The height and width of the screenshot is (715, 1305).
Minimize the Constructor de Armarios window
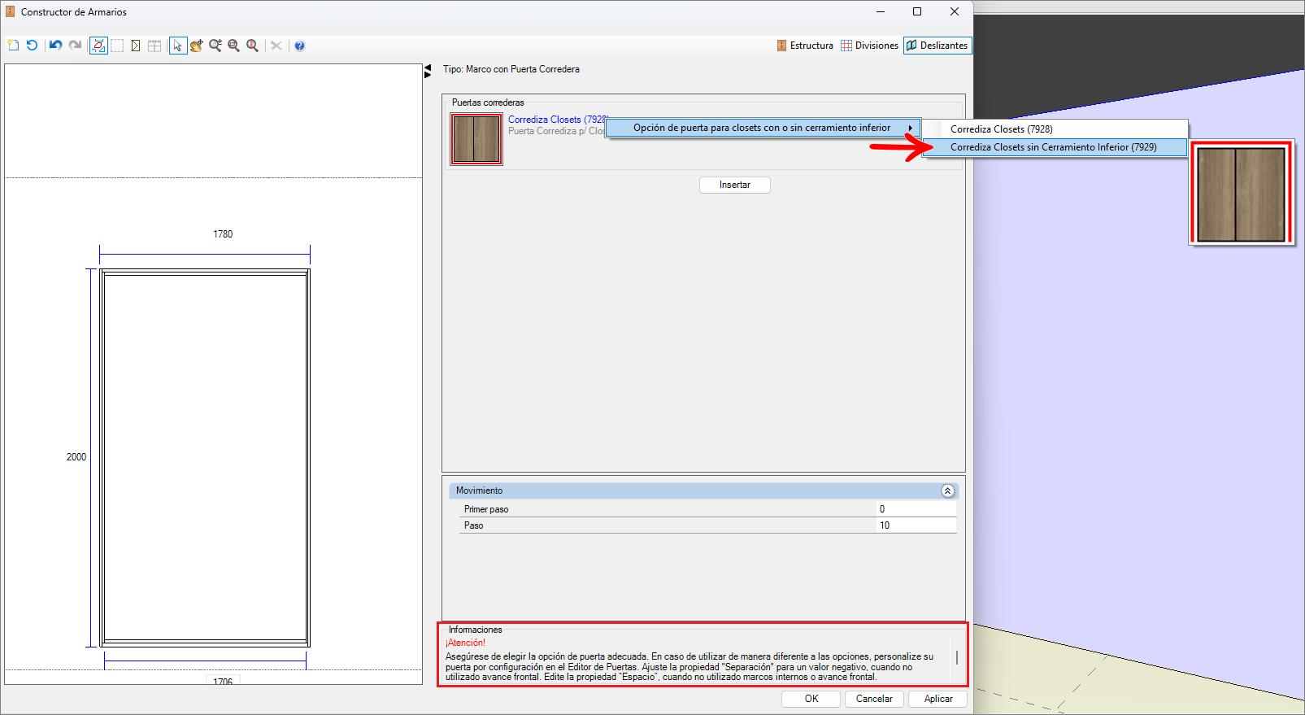coord(881,11)
